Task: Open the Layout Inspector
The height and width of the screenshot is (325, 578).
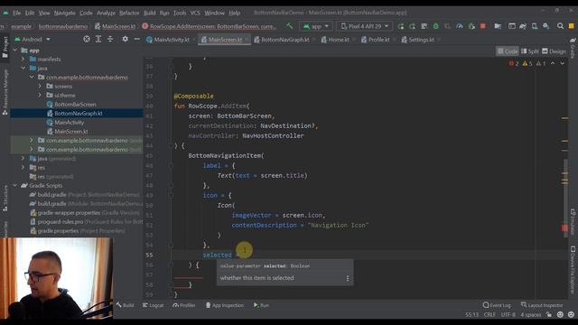Action: (x=542, y=305)
